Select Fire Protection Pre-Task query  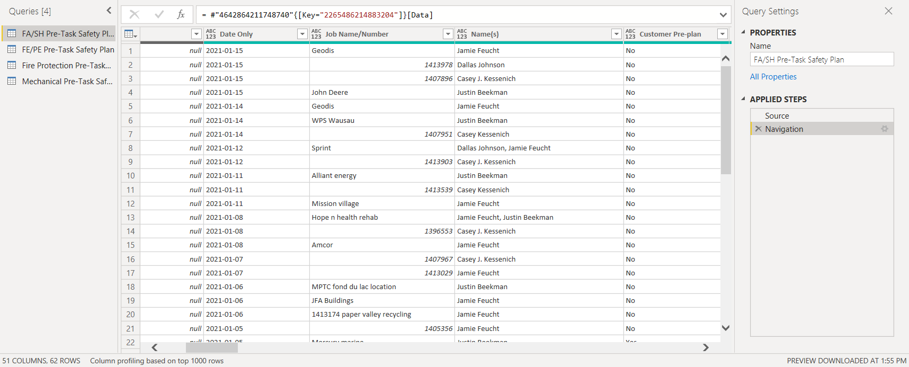pyautogui.click(x=59, y=65)
